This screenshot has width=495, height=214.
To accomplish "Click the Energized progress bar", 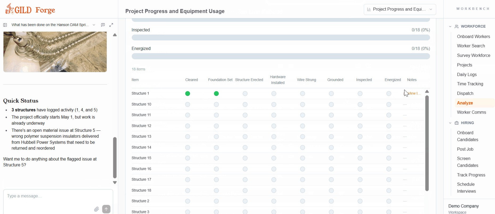I will 281,56.
